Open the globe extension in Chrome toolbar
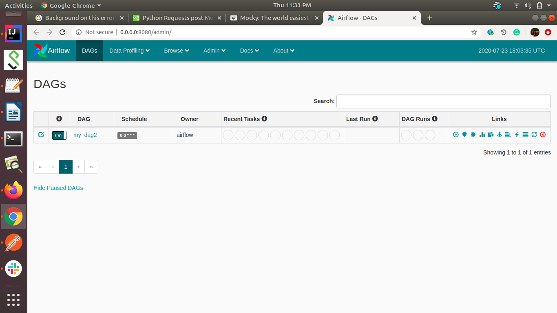557x313 pixels. pos(491,32)
